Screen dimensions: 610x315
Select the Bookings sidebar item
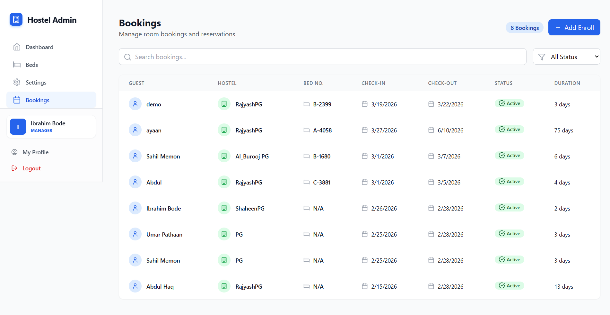[x=37, y=100]
